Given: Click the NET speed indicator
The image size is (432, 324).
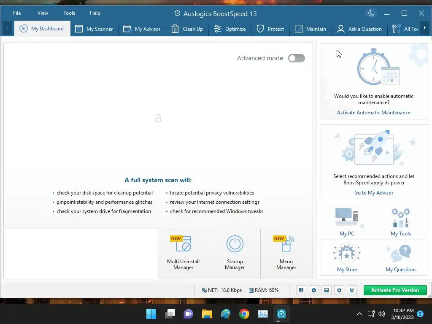Looking at the screenshot, I should 222,290.
